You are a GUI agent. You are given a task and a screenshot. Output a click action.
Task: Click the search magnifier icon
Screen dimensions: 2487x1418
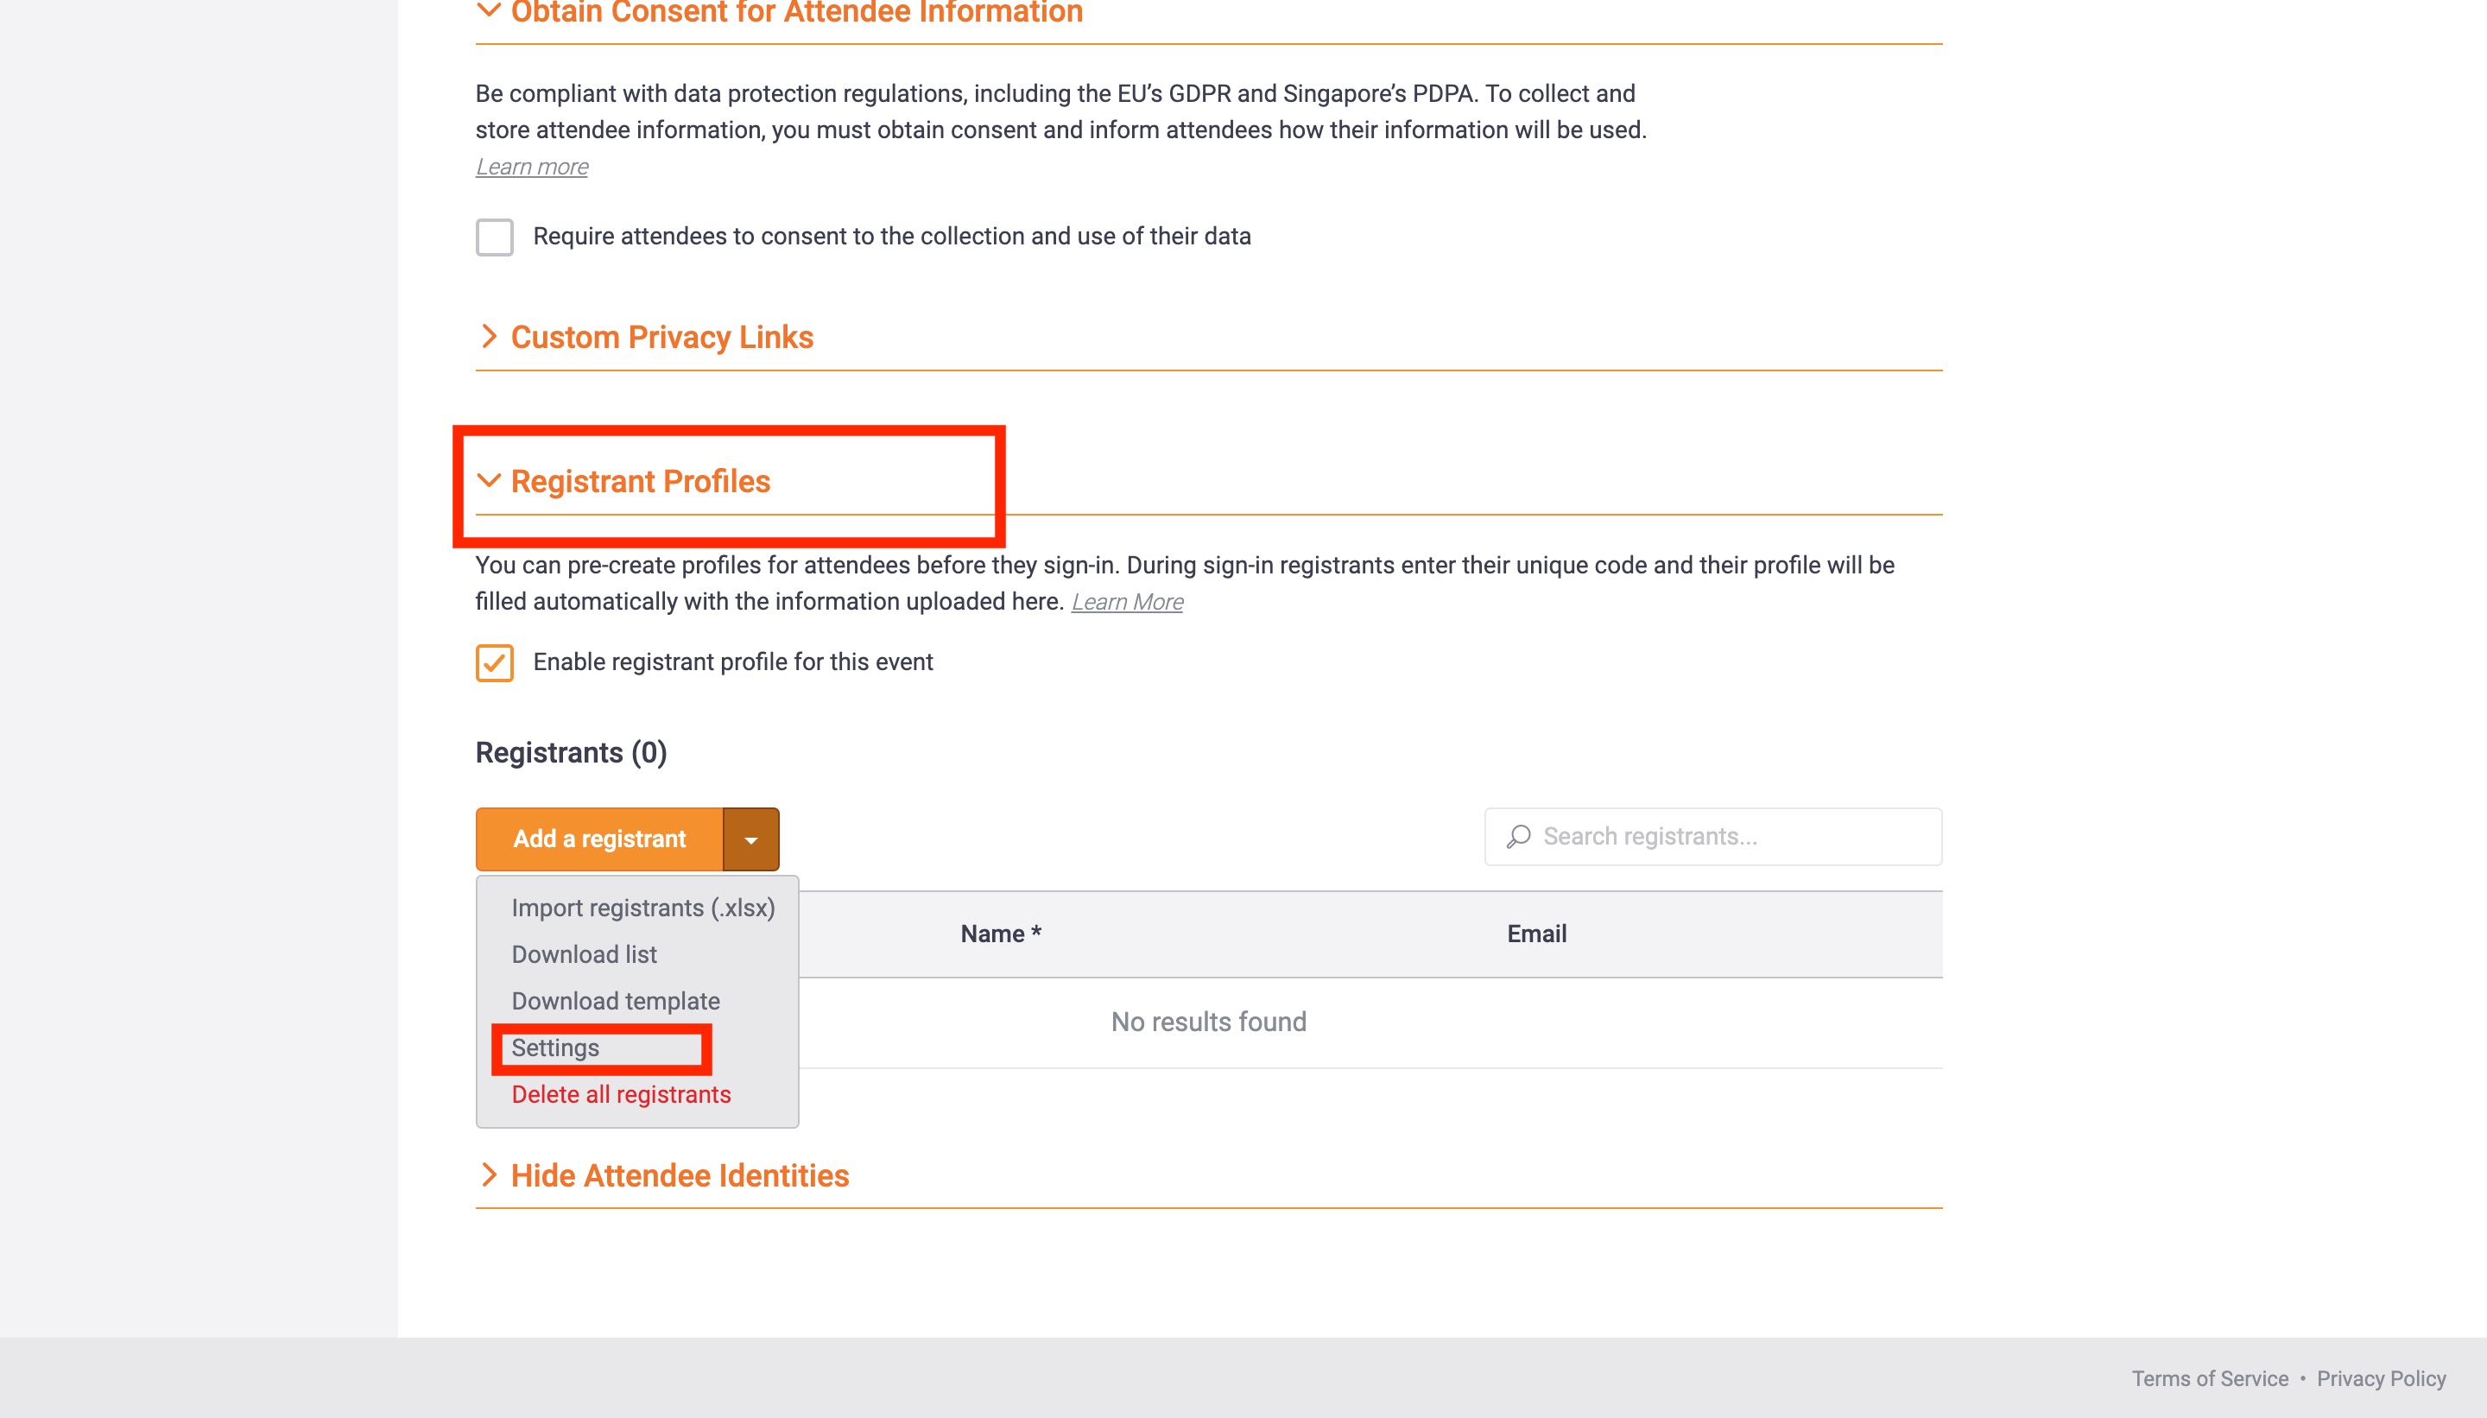[x=1518, y=837]
